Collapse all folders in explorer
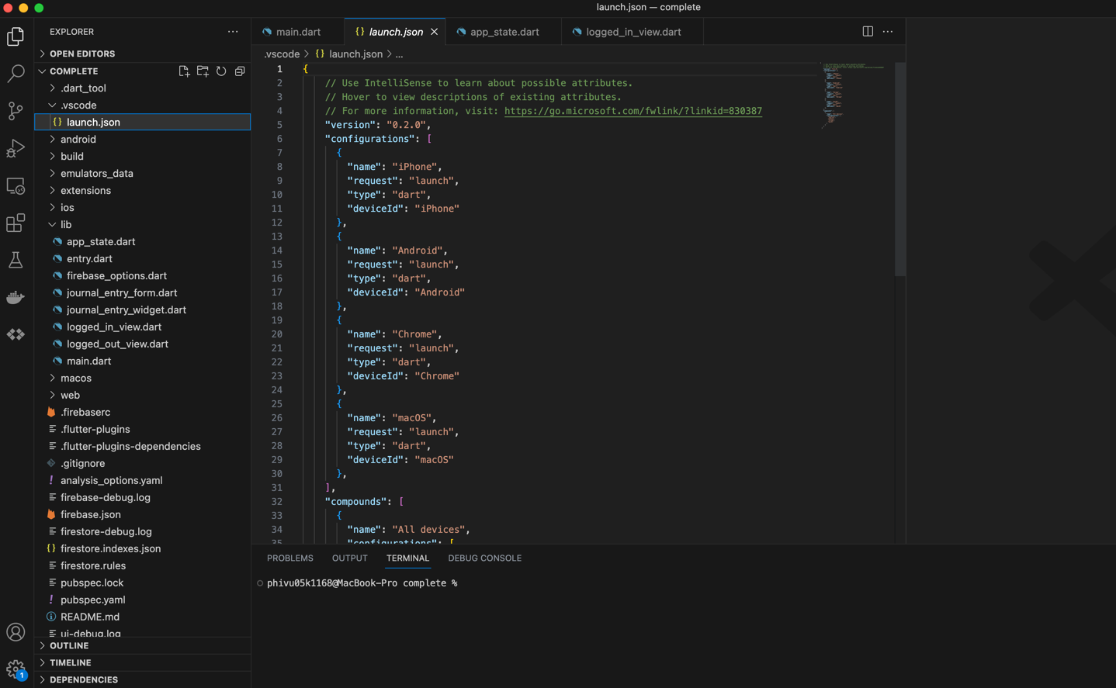This screenshot has height=688, width=1116. 240,71
